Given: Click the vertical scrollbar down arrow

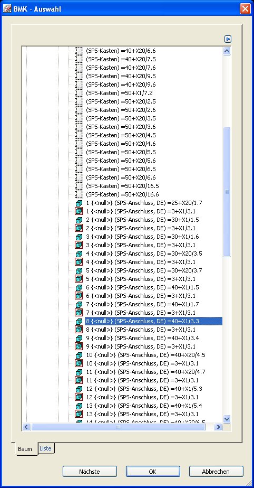Looking at the screenshot, I should pyautogui.click(x=227, y=419).
